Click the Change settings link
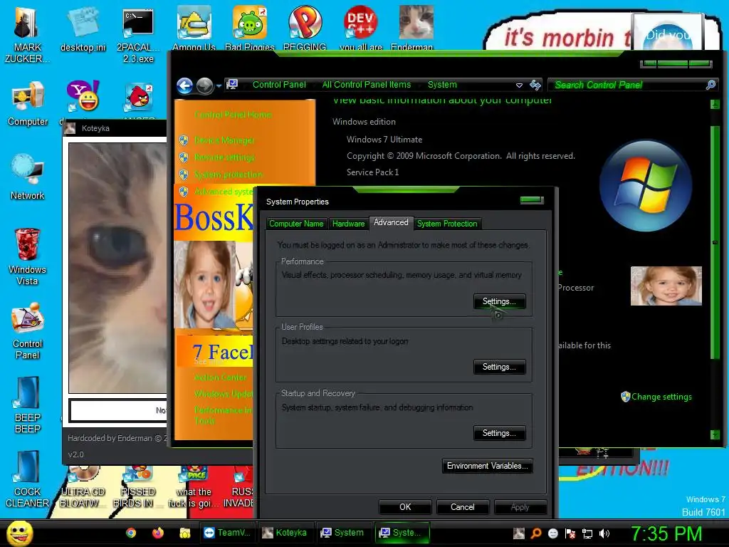The image size is (729, 547). [x=661, y=397]
